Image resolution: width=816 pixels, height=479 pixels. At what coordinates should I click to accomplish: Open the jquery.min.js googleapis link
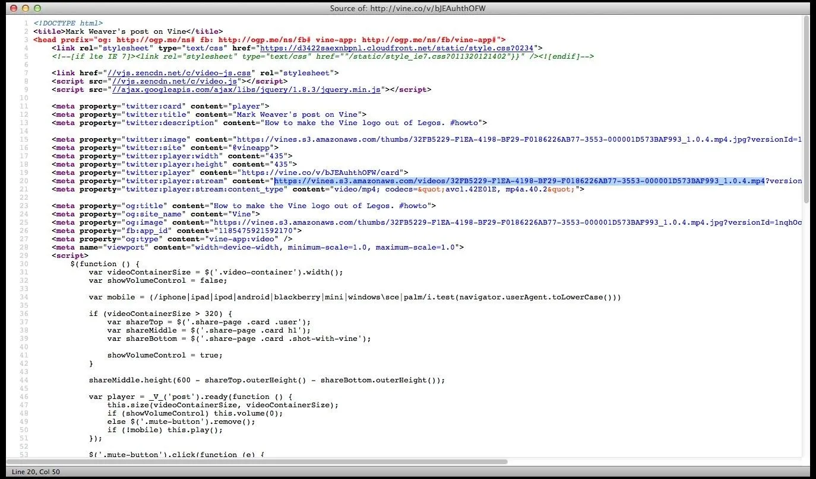(x=246, y=90)
